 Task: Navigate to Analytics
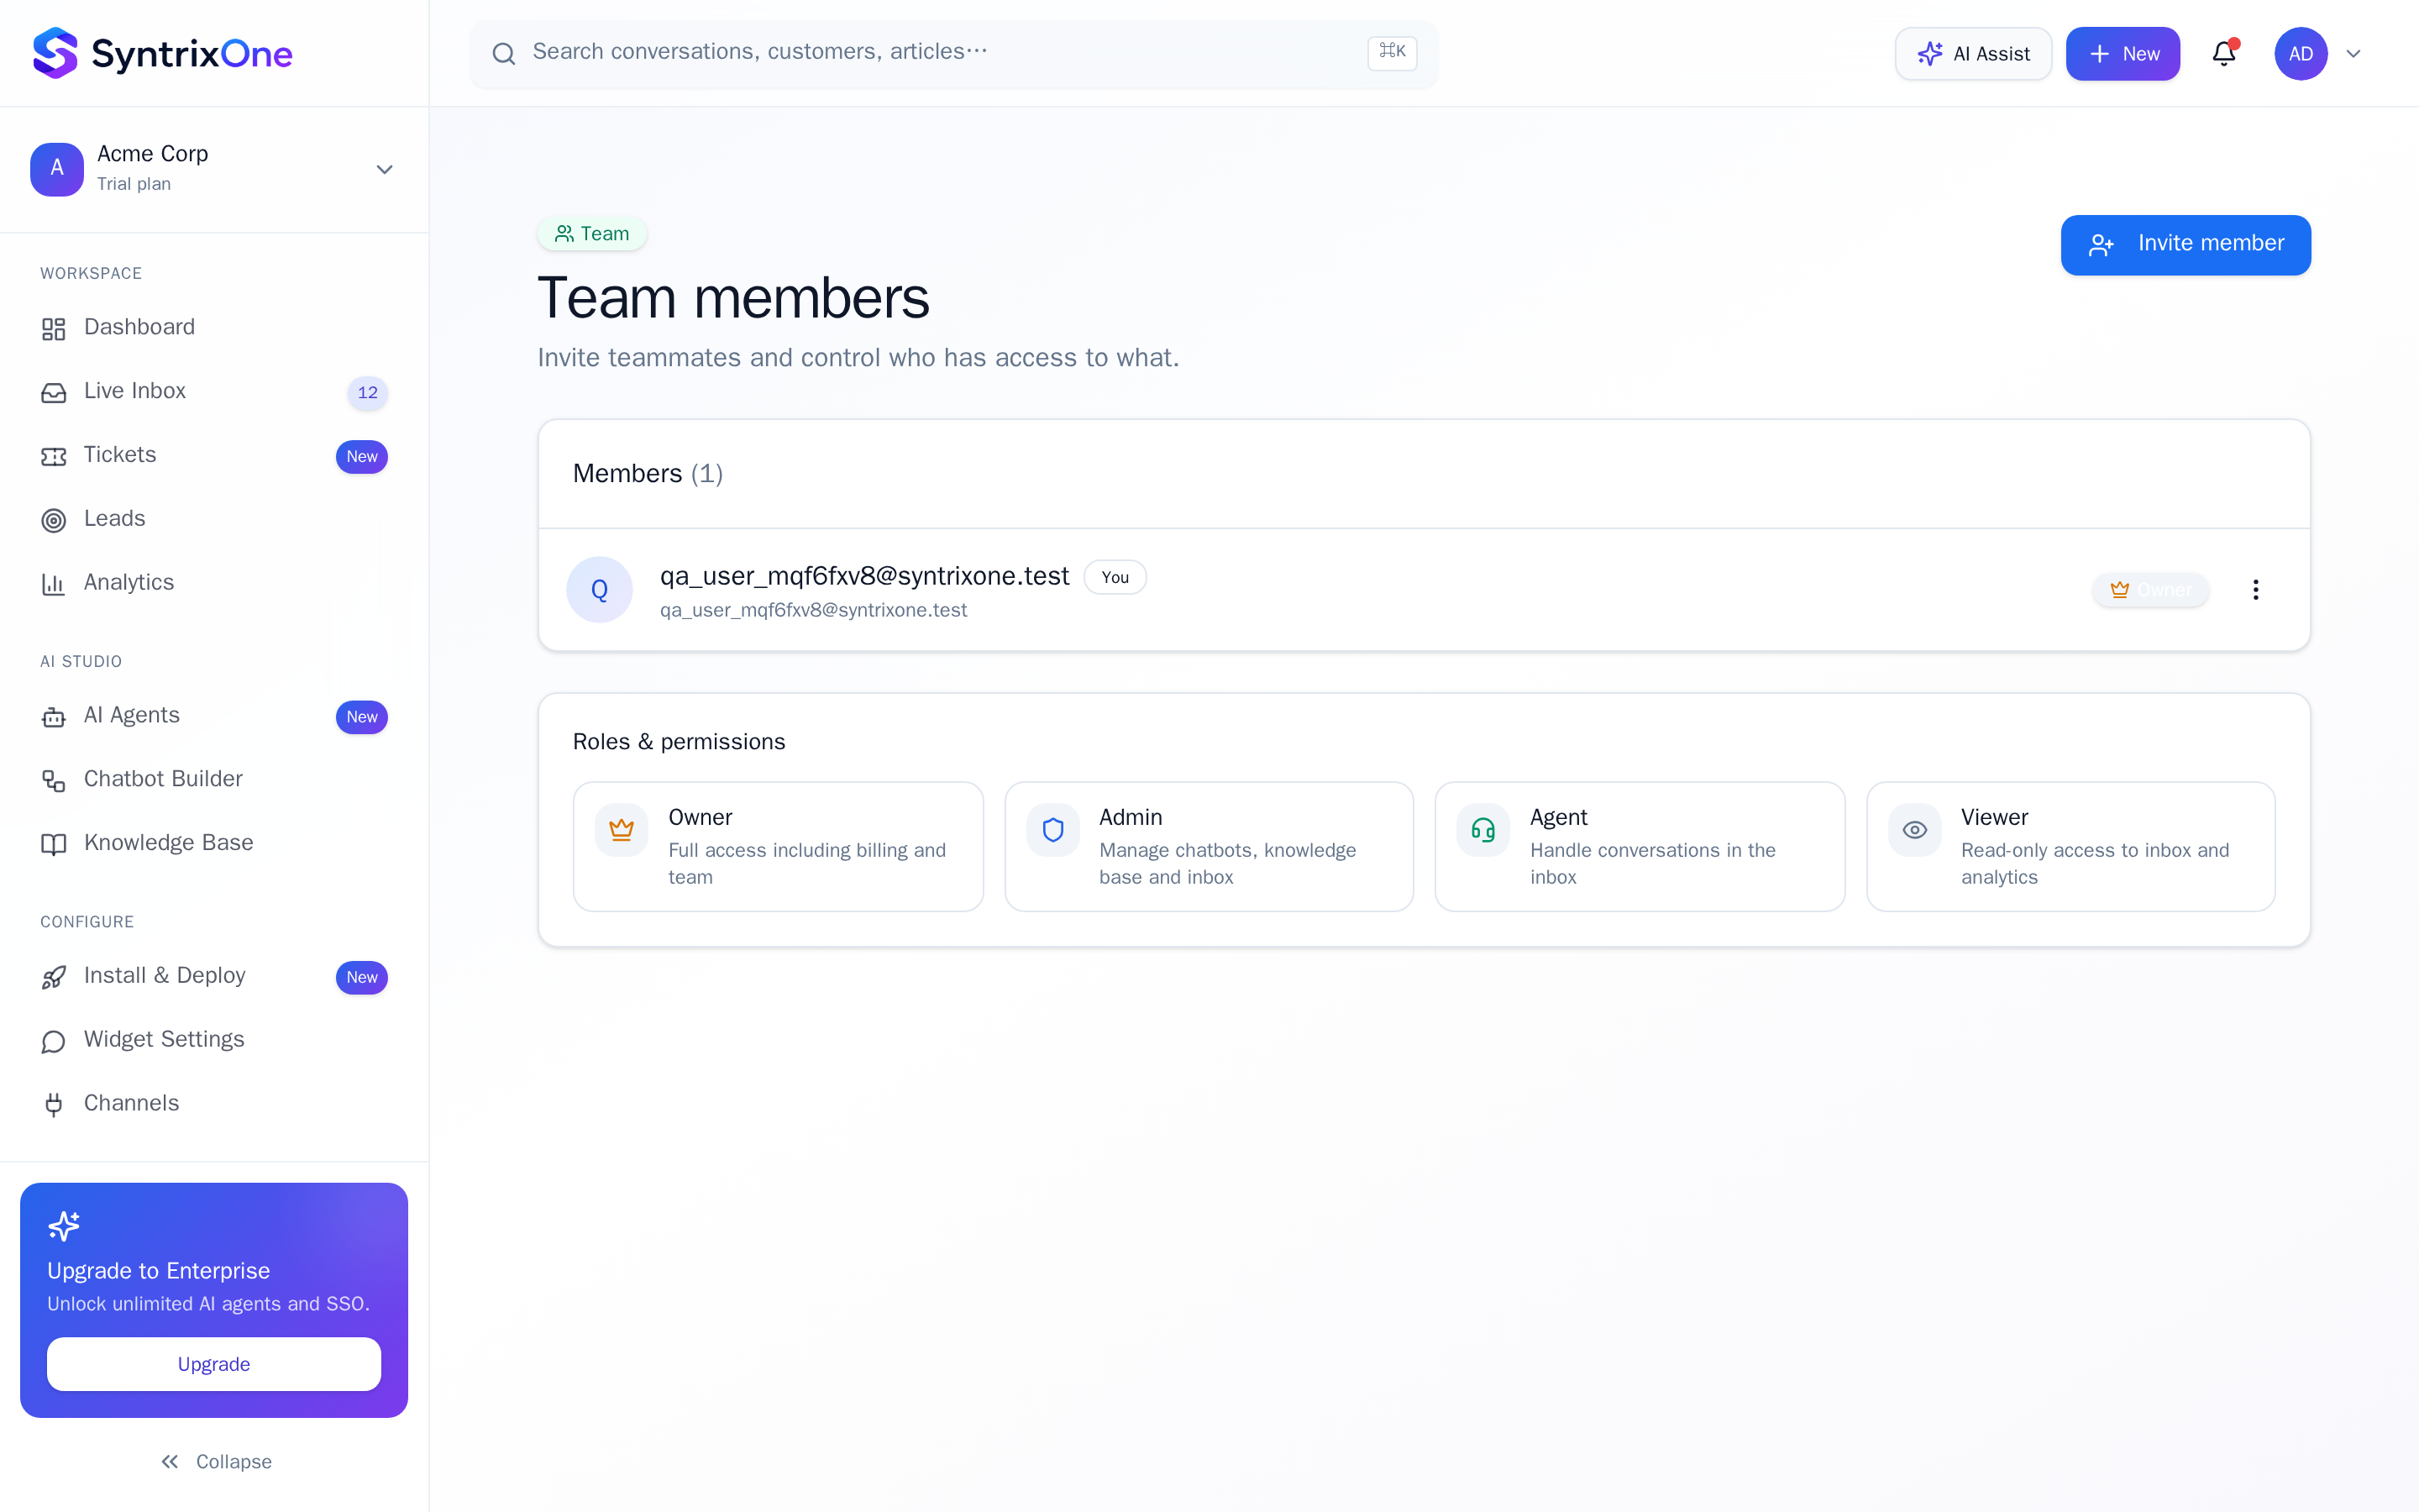click(214, 583)
